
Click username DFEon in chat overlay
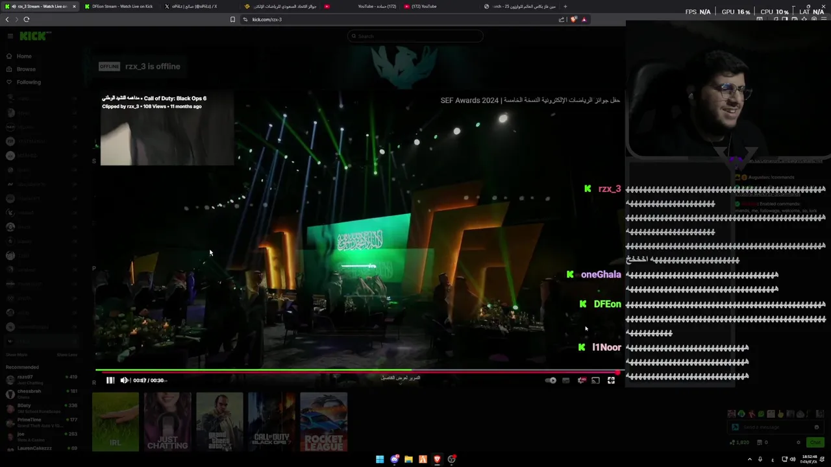(608, 304)
